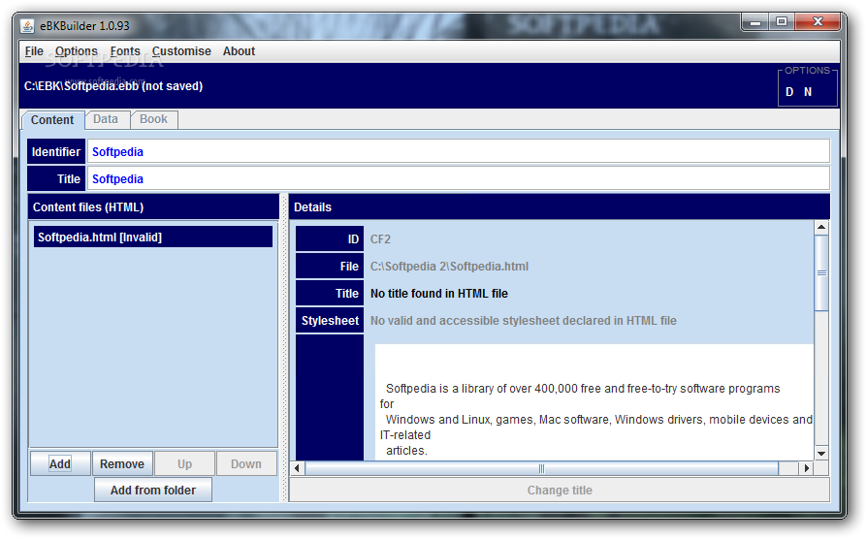Click the 'No valid and accessible stylesheet' text
The width and height of the screenshot is (867, 539).
(523, 321)
